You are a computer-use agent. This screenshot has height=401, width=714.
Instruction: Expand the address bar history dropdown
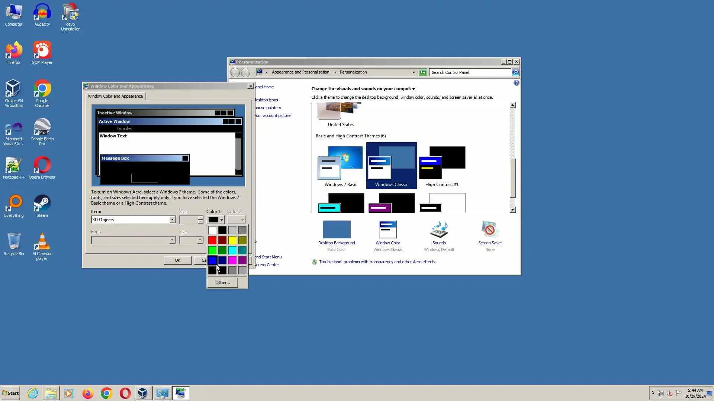(414, 72)
